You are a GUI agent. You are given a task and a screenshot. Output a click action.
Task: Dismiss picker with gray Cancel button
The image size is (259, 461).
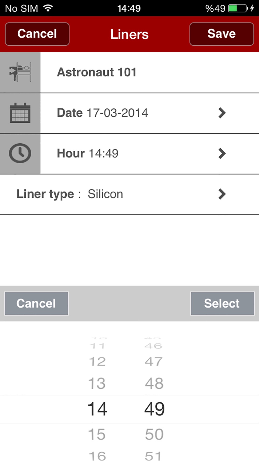click(x=36, y=303)
